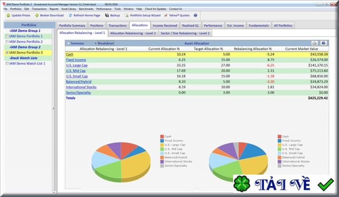Click the Target Allocation % column header
The height and width of the screenshot is (197, 339).
click(208, 49)
